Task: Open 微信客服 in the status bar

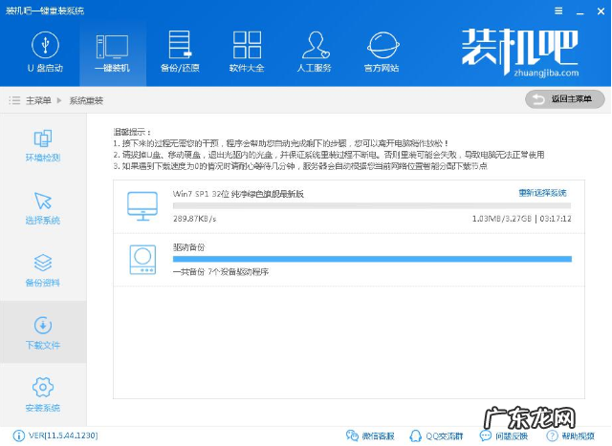Action: click(x=370, y=435)
